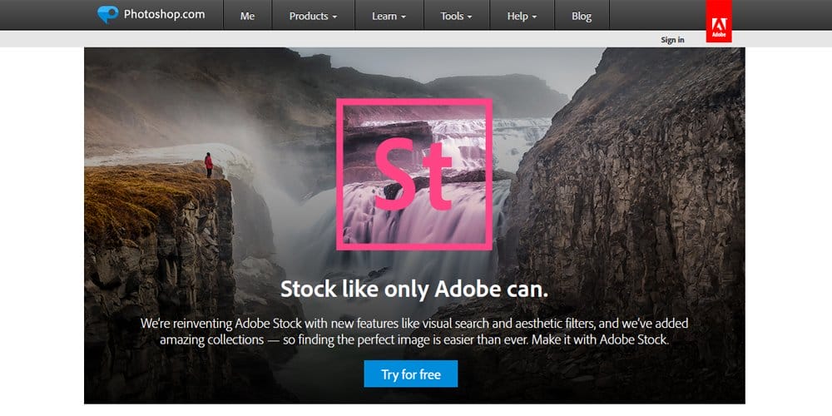Click the small arrow beside Products

[334, 17]
